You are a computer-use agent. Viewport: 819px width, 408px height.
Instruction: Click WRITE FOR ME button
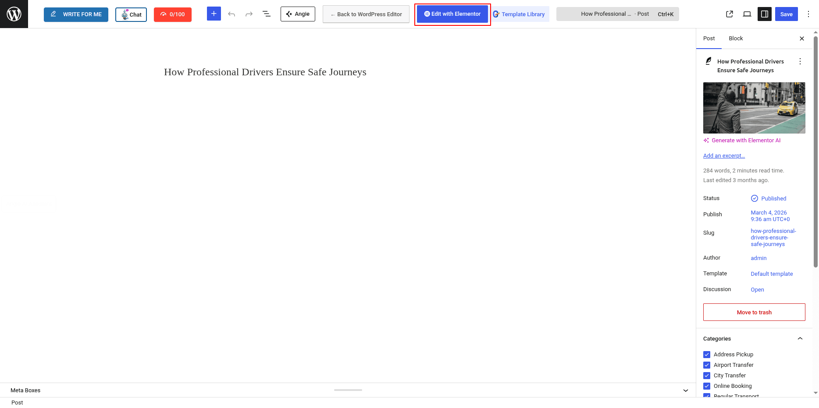pos(76,14)
